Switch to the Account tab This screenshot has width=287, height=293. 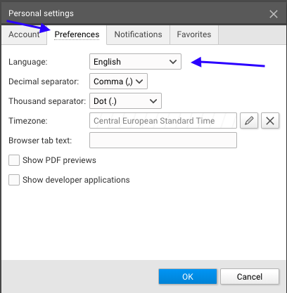point(24,34)
